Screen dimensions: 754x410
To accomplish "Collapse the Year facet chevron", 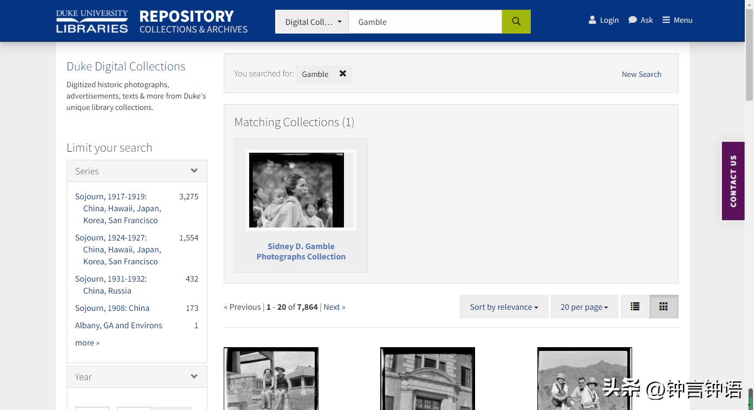I will click(x=194, y=376).
